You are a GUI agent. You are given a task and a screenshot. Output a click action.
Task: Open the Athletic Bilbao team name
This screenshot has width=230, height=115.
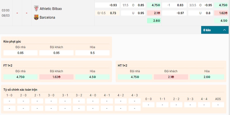tap(51, 9)
